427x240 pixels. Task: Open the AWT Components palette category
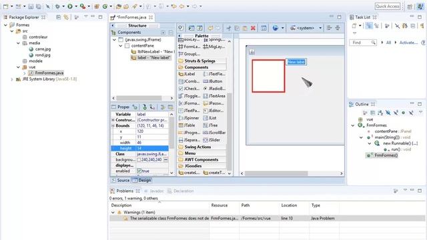tap(202, 159)
